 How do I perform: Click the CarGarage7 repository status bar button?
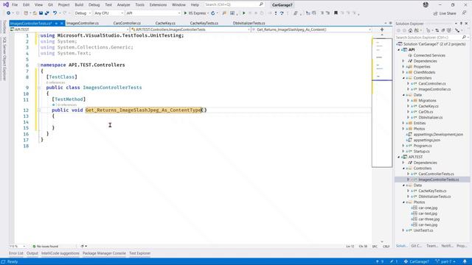pos(417,261)
